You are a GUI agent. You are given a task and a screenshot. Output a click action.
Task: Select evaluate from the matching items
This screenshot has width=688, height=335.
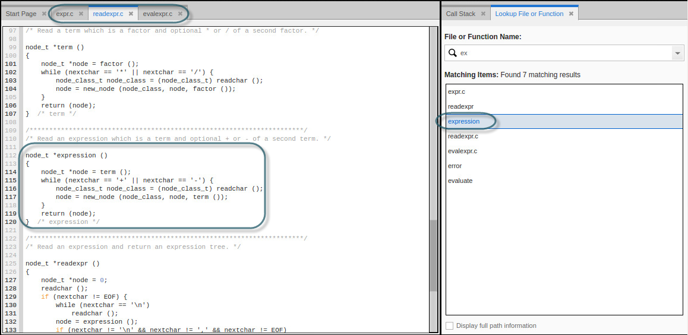click(x=460, y=181)
